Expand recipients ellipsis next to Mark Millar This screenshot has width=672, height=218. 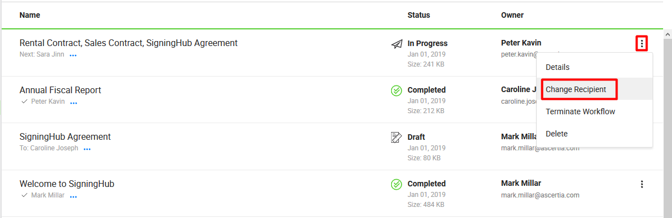[73, 196]
